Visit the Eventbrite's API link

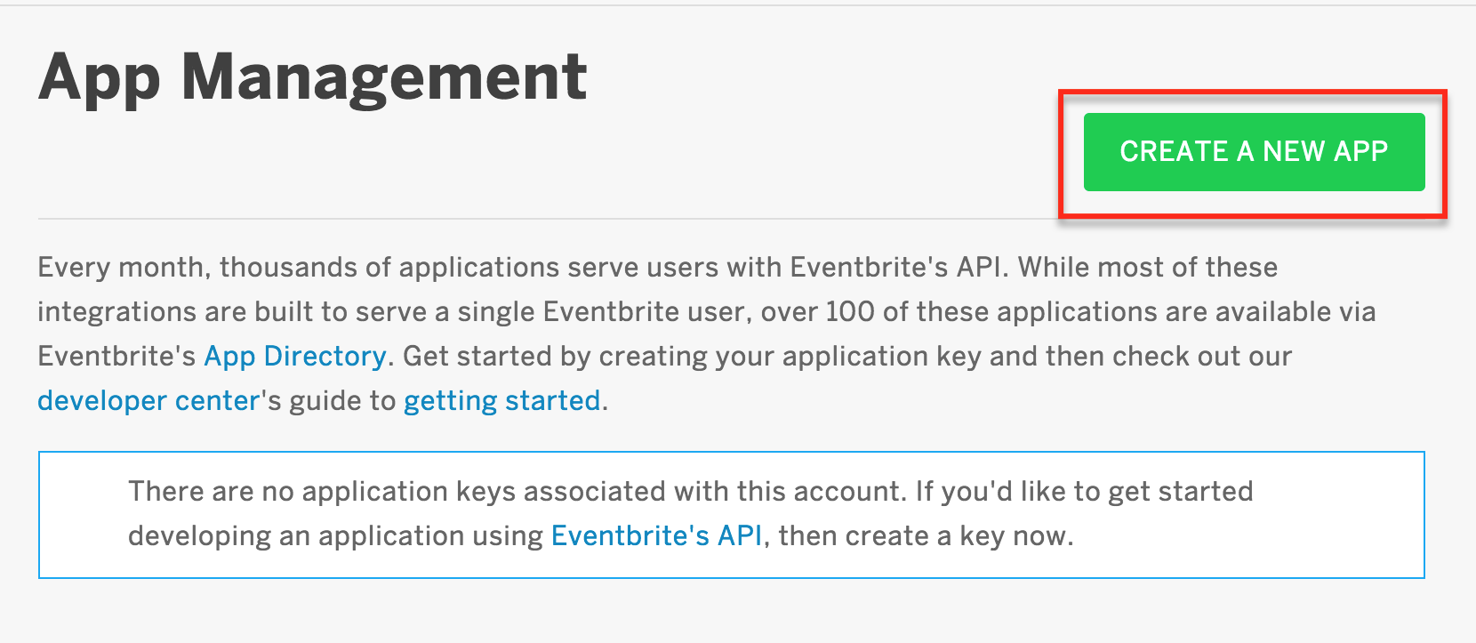[657, 535]
